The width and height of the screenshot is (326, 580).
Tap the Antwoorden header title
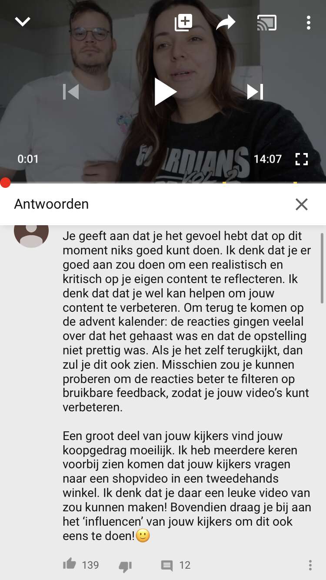[51, 204]
